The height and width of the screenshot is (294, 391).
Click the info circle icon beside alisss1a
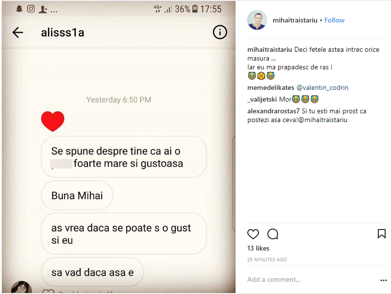coord(220,33)
